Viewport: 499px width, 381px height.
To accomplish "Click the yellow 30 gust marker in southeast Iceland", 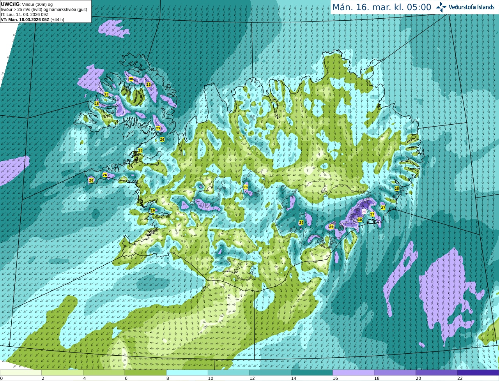I will click(x=360, y=220).
